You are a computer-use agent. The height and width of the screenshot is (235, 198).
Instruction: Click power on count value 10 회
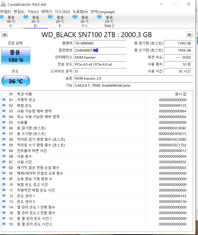click(x=178, y=64)
